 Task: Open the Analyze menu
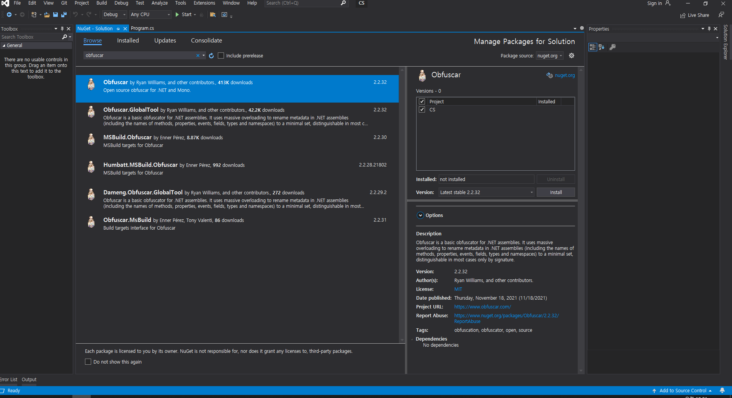coord(160,3)
